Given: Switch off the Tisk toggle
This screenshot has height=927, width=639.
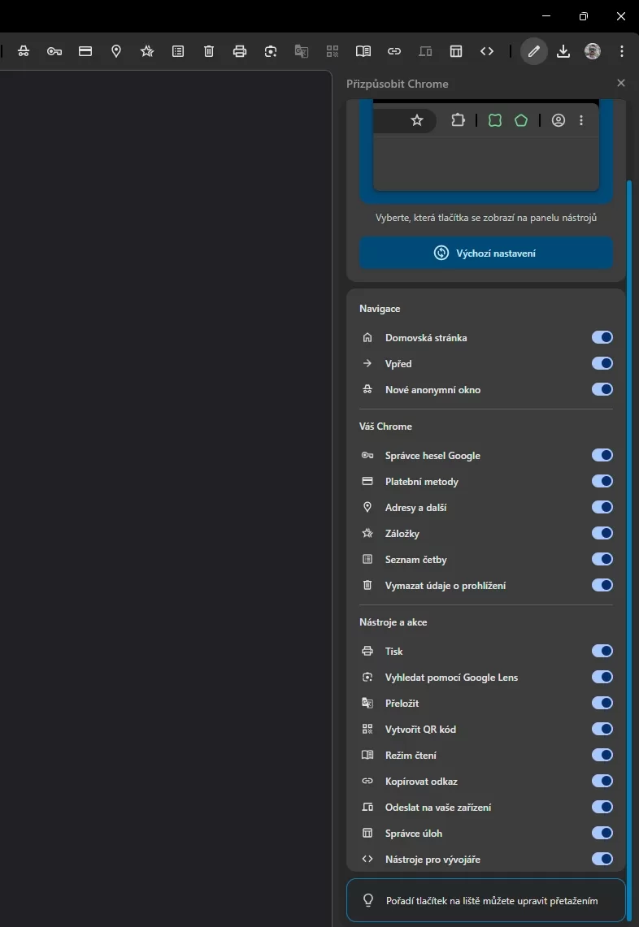Looking at the screenshot, I should (x=602, y=651).
